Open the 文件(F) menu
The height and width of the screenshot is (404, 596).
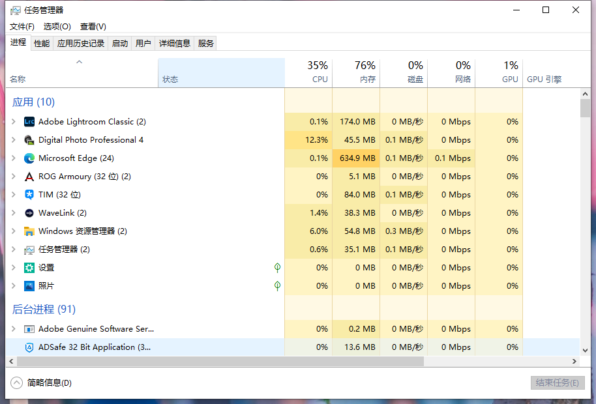22,27
